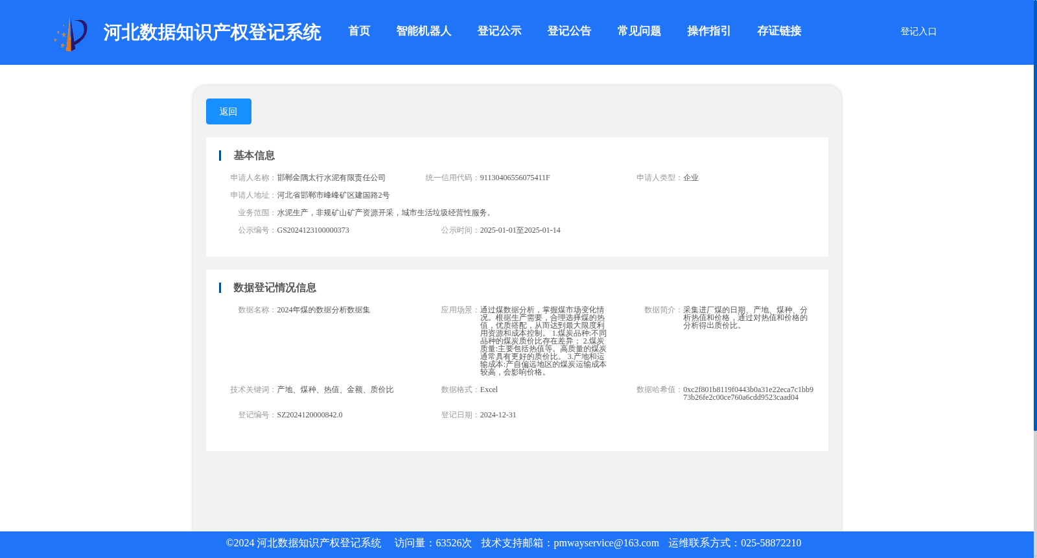Select applicant type value 企业

691,178
